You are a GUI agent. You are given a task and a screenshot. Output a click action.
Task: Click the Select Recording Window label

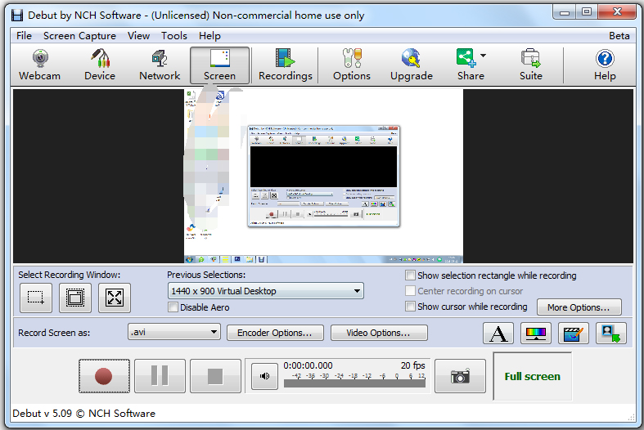(70, 275)
